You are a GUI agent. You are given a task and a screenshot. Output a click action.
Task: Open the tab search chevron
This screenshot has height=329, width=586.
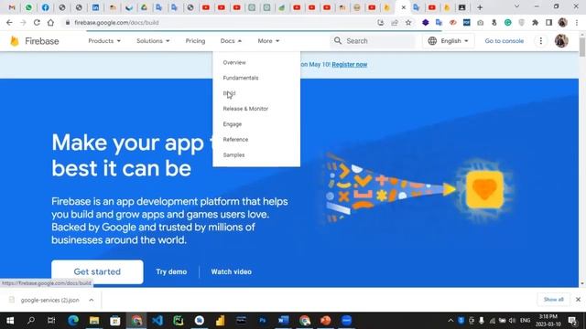(516, 6)
